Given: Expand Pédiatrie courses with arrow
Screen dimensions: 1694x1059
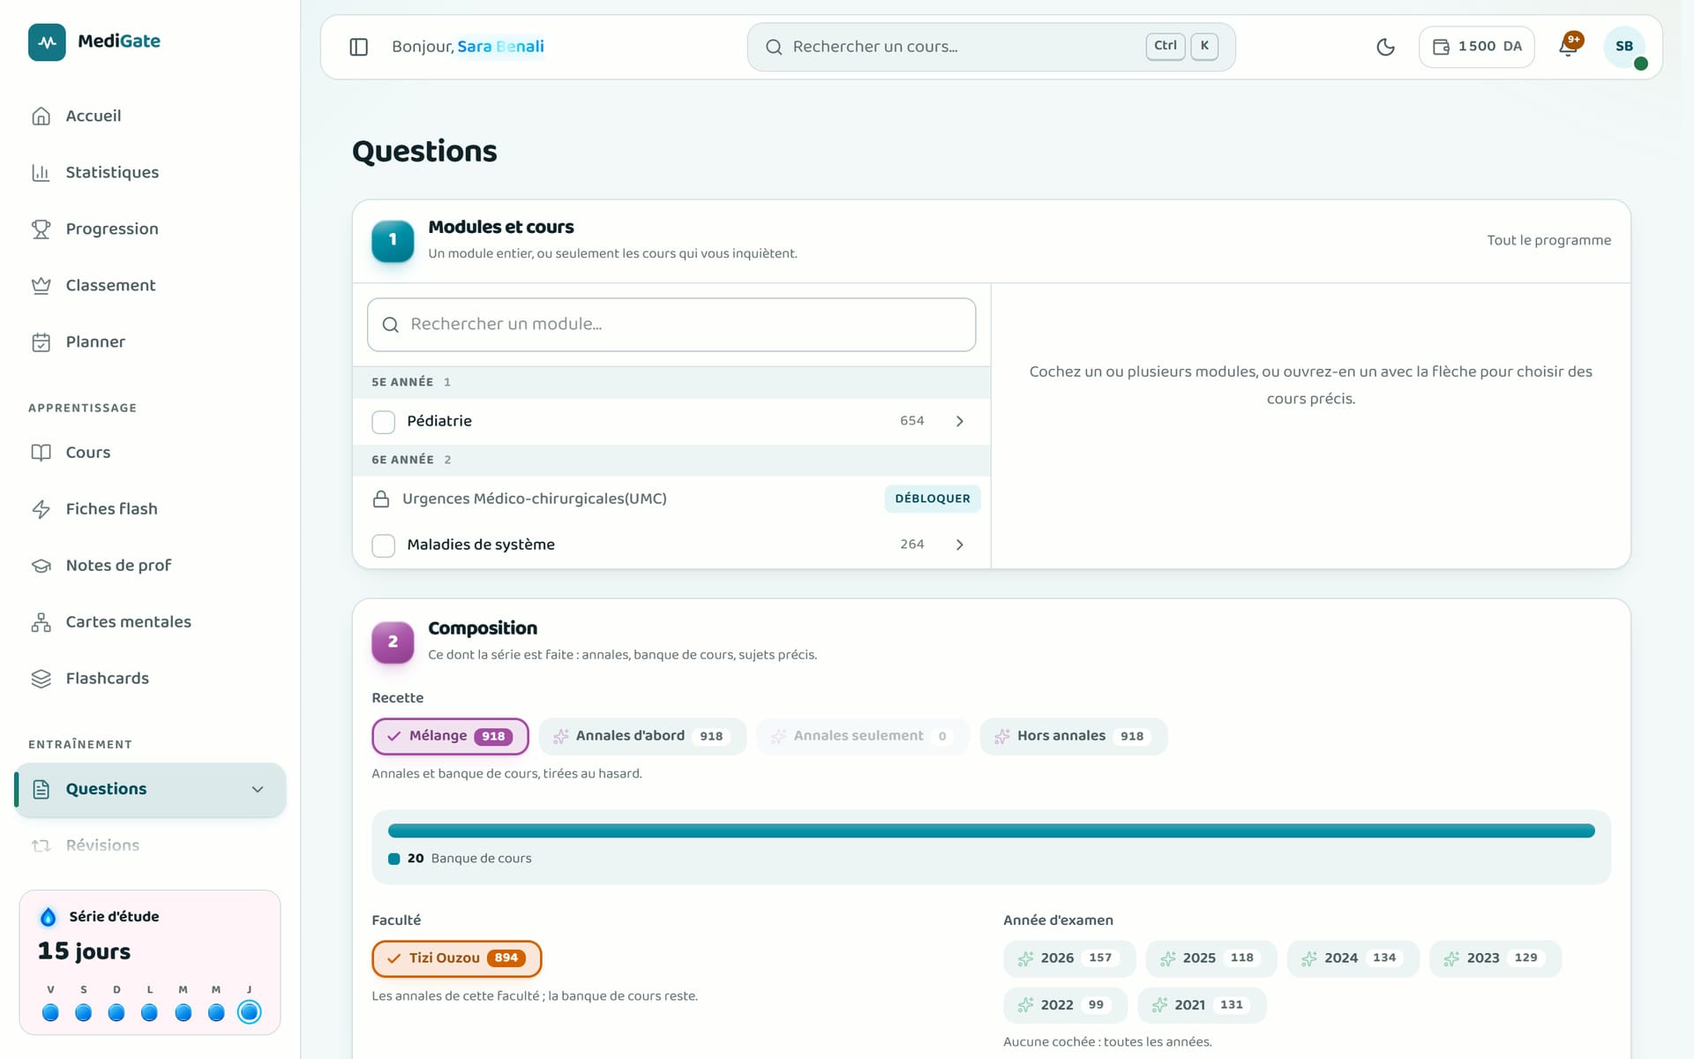Looking at the screenshot, I should point(960,421).
